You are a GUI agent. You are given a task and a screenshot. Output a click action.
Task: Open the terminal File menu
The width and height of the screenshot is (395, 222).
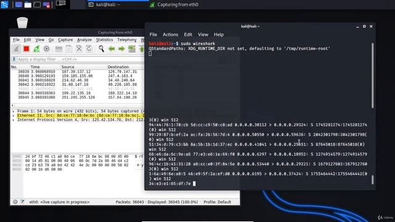pyautogui.click(x=153, y=35)
